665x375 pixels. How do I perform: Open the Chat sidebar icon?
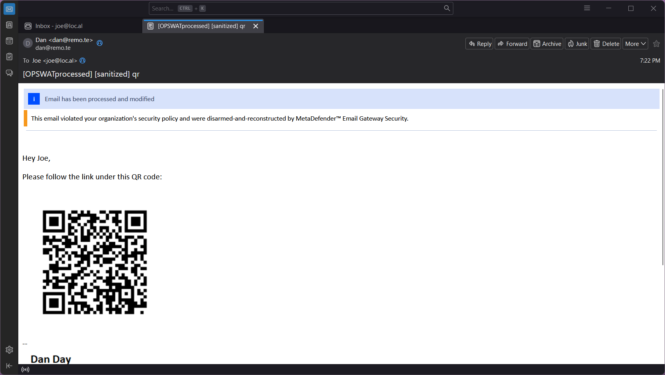9,73
